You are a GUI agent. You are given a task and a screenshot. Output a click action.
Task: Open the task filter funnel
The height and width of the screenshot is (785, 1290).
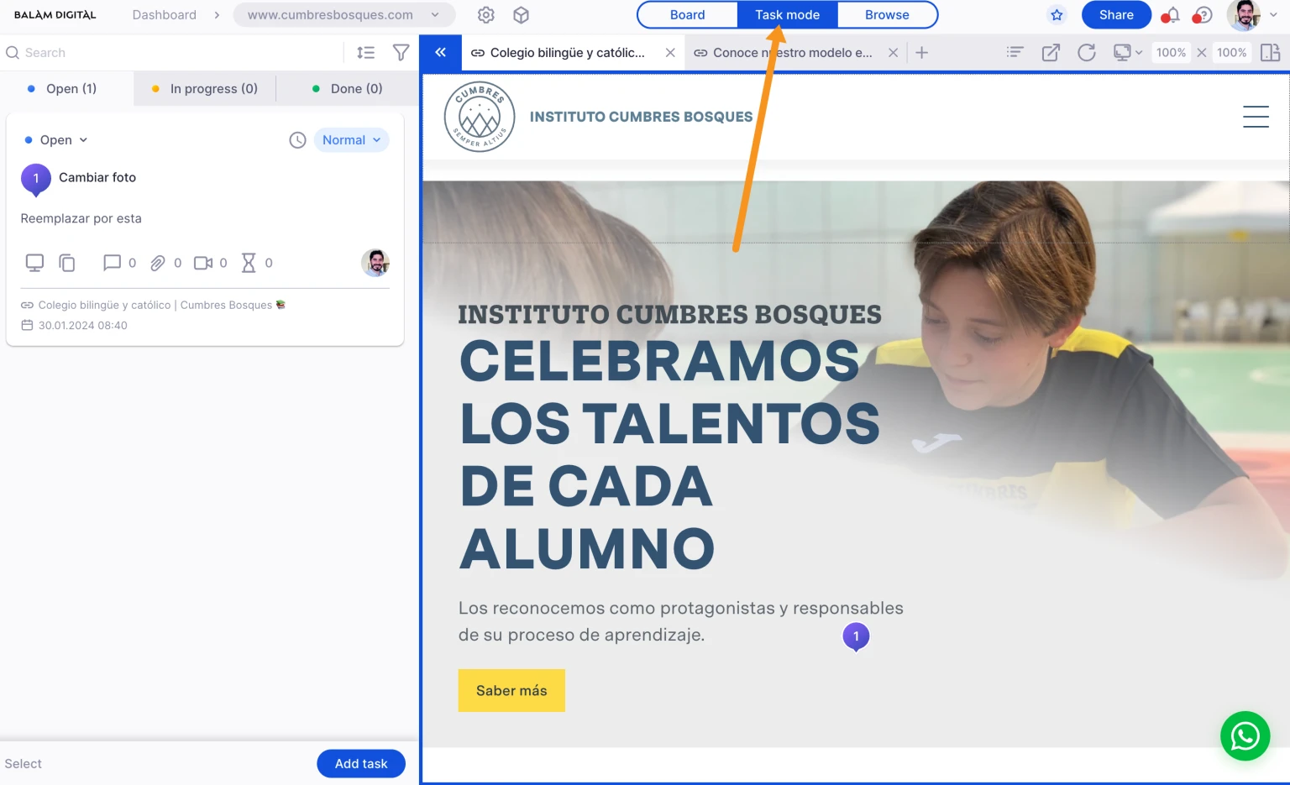click(x=401, y=53)
